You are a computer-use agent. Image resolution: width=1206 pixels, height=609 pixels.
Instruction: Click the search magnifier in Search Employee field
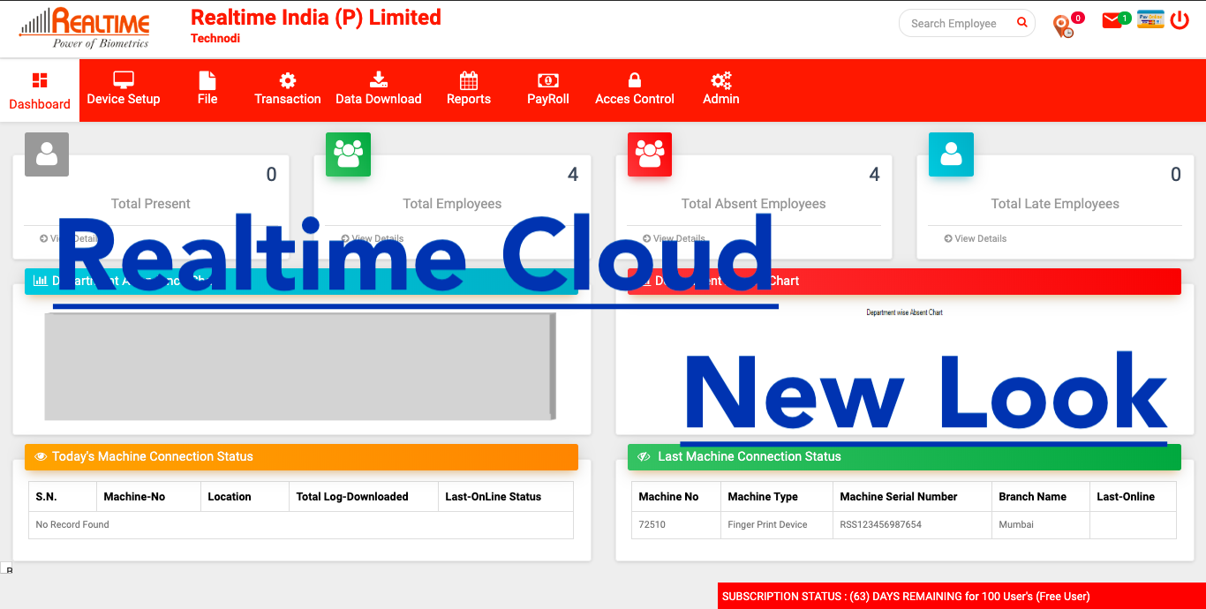[1021, 23]
